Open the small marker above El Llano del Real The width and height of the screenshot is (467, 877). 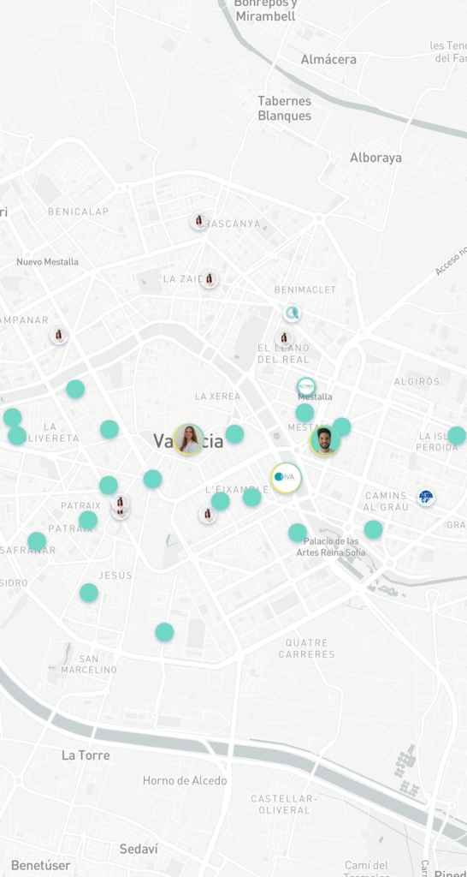coord(284,338)
